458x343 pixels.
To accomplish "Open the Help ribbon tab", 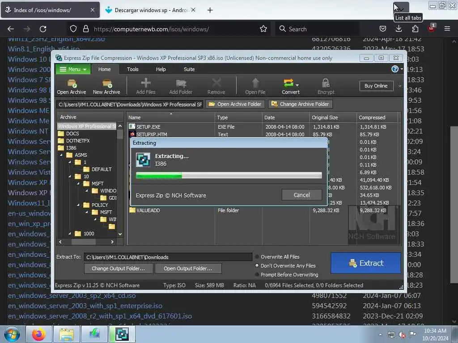I will pyautogui.click(x=161, y=69).
